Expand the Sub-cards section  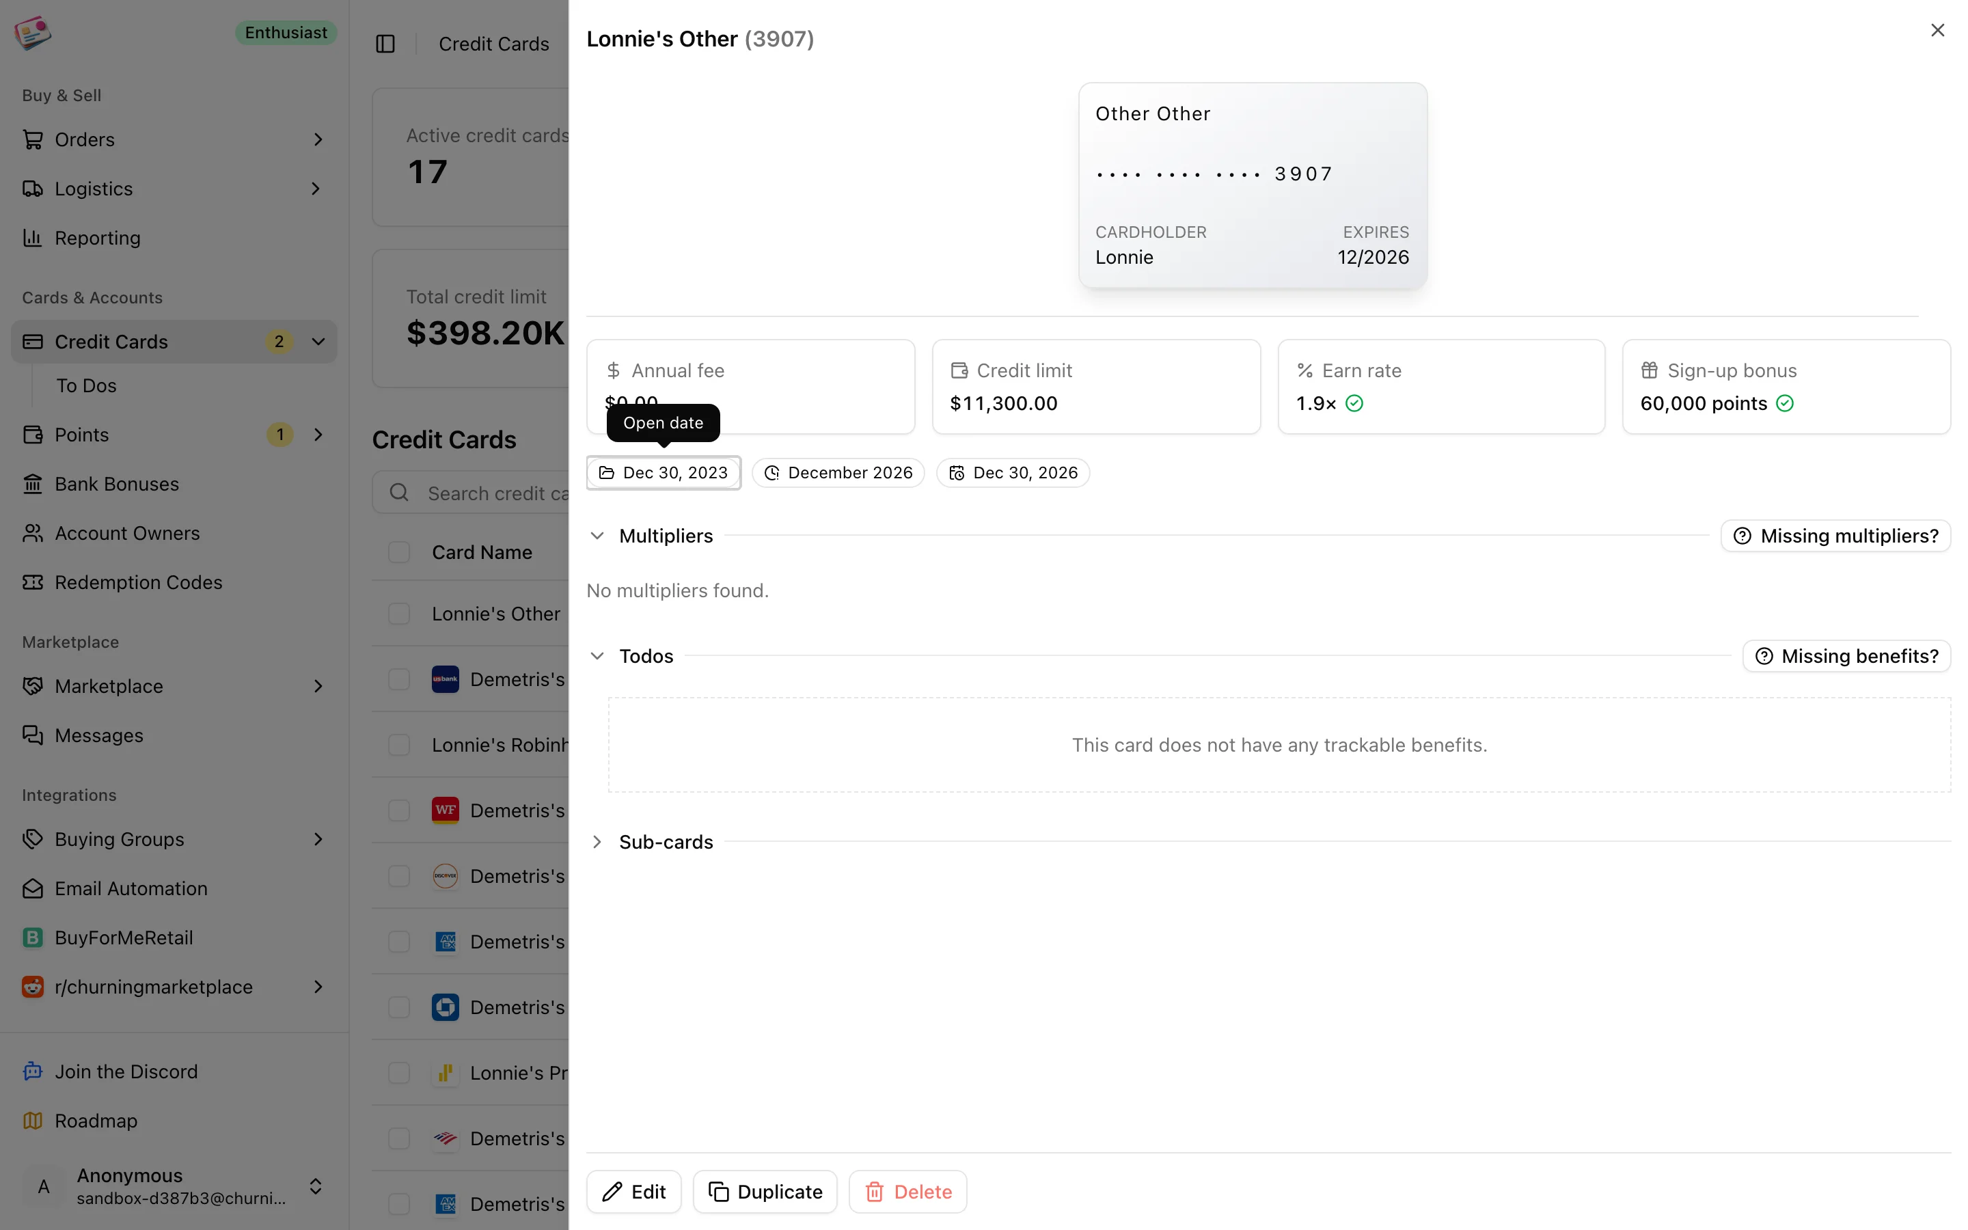coord(597,842)
